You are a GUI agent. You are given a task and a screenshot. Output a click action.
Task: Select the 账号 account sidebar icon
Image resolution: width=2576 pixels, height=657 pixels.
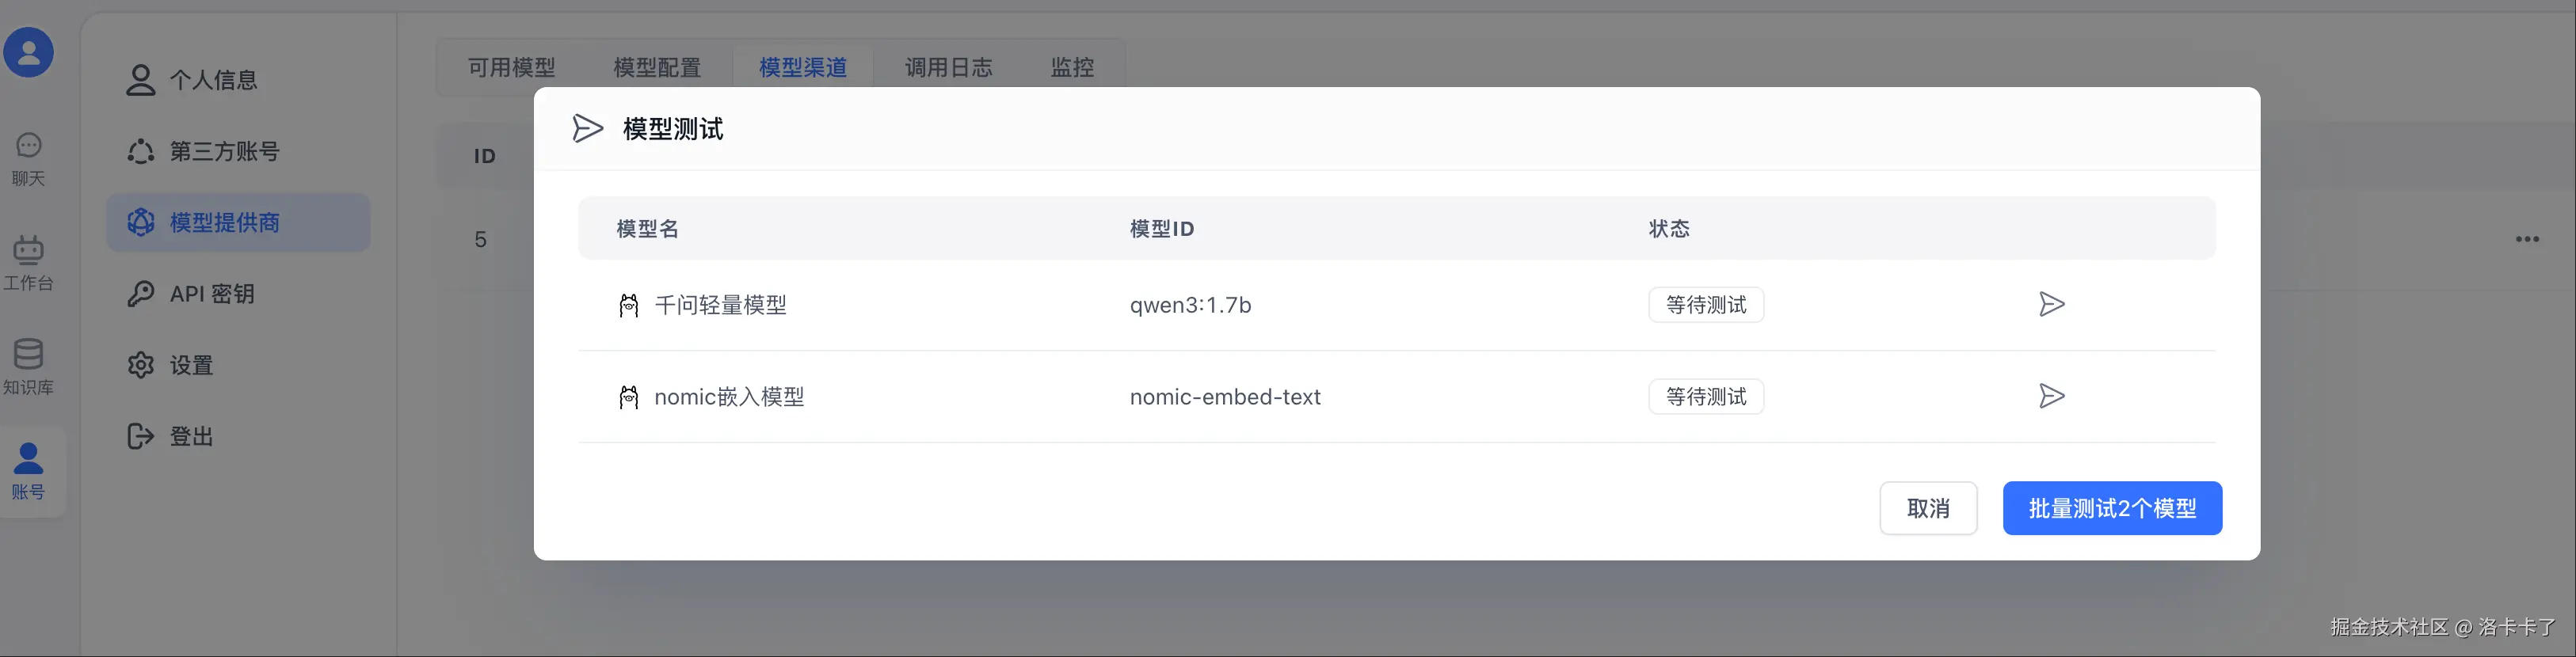(x=28, y=471)
